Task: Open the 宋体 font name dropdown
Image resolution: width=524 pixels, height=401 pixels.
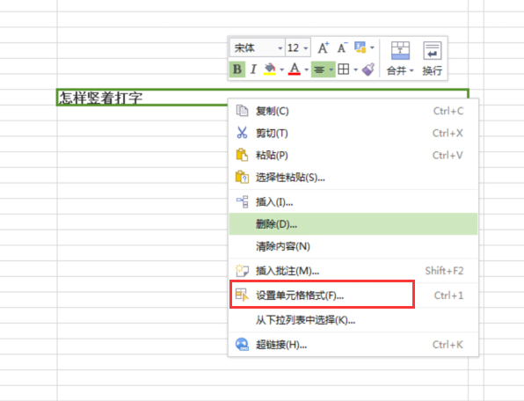Action: 280,48
